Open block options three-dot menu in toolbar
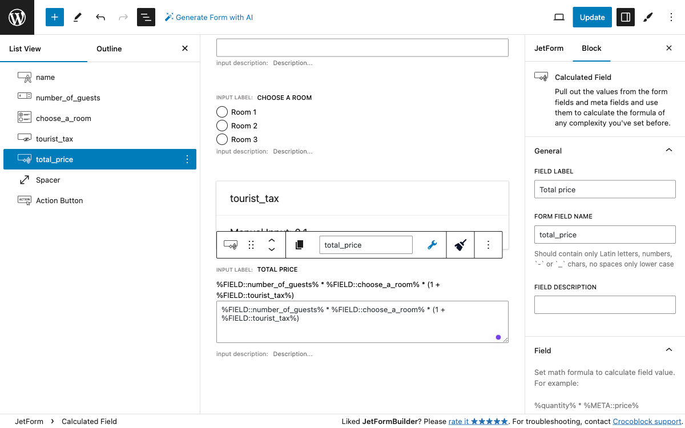 tap(488, 245)
